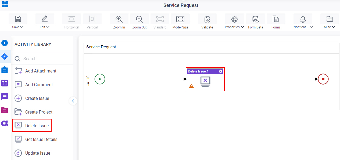
Task: Zoom In on the process model
Action: coord(119,19)
